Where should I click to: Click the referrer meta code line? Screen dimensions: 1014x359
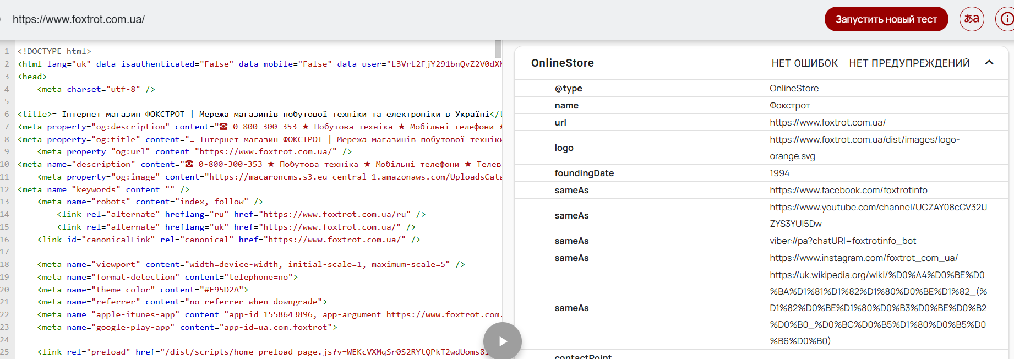coord(182,302)
